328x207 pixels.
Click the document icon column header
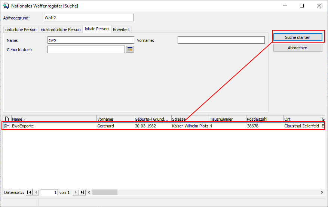[x=7, y=119]
